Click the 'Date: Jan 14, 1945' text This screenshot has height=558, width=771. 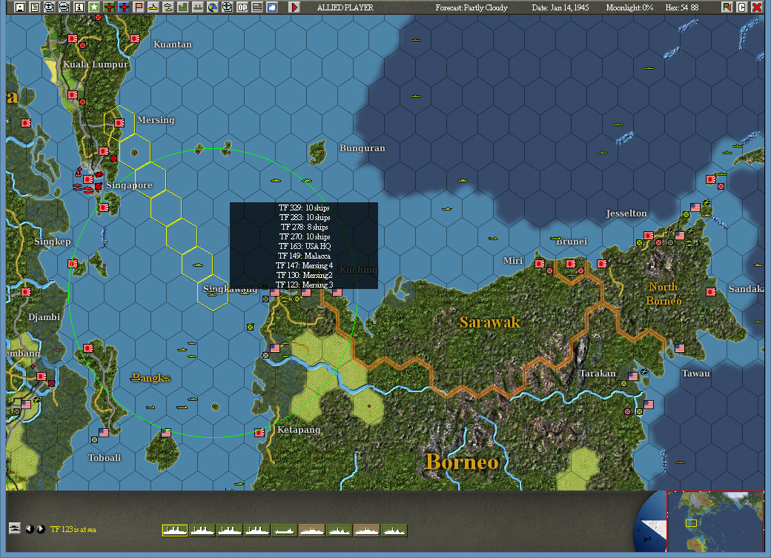tap(560, 7)
